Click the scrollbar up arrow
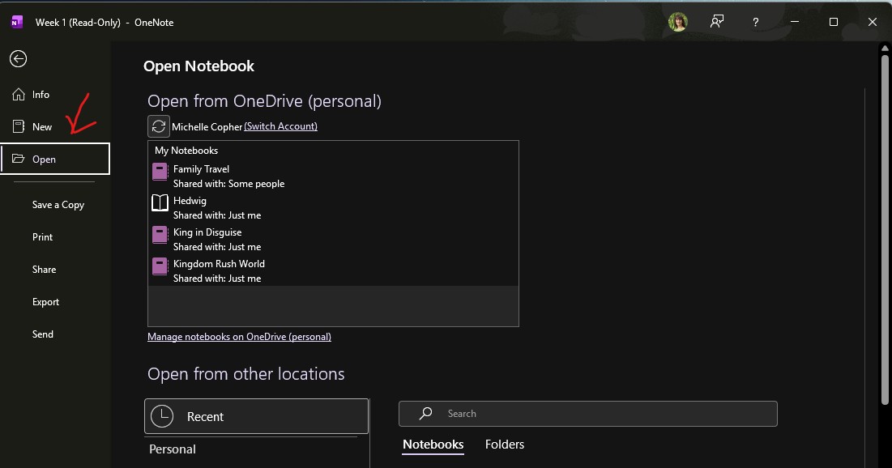This screenshot has width=892, height=468. [x=885, y=49]
